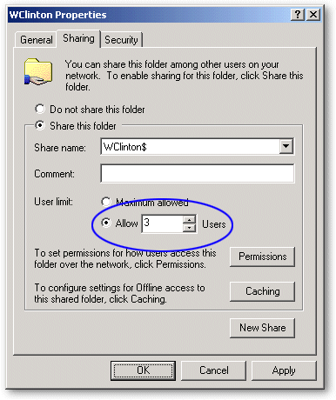Image resolution: width=336 pixels, height=400 pixels.
Task: Click the New Share button
Action: click(262, 328)
